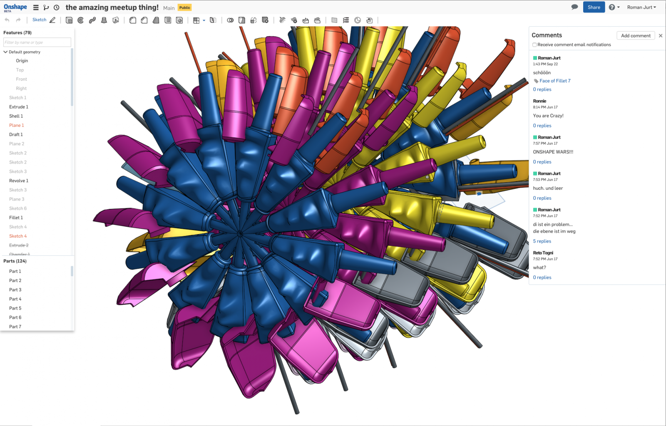666x426 pixels.
Task: Open the Face of Fillet 7 link
Action: pyautogui.click(x=555, y=81)
